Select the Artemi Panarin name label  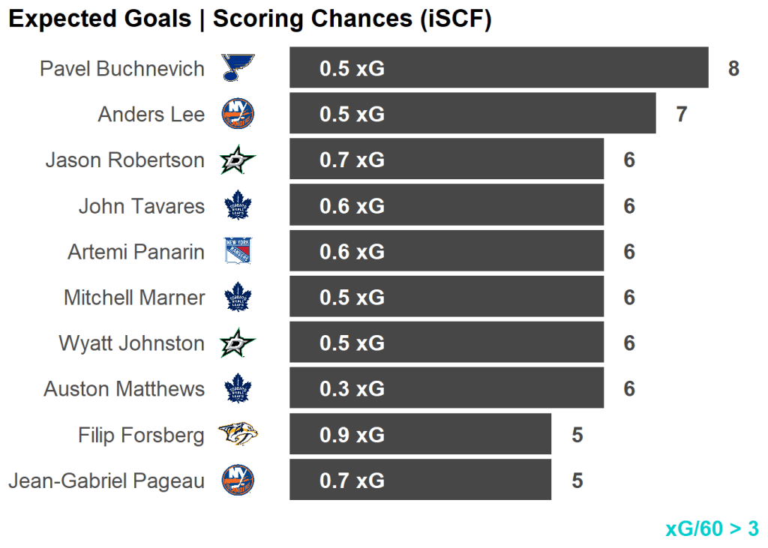pyautogui.click(x=136, y=252)
